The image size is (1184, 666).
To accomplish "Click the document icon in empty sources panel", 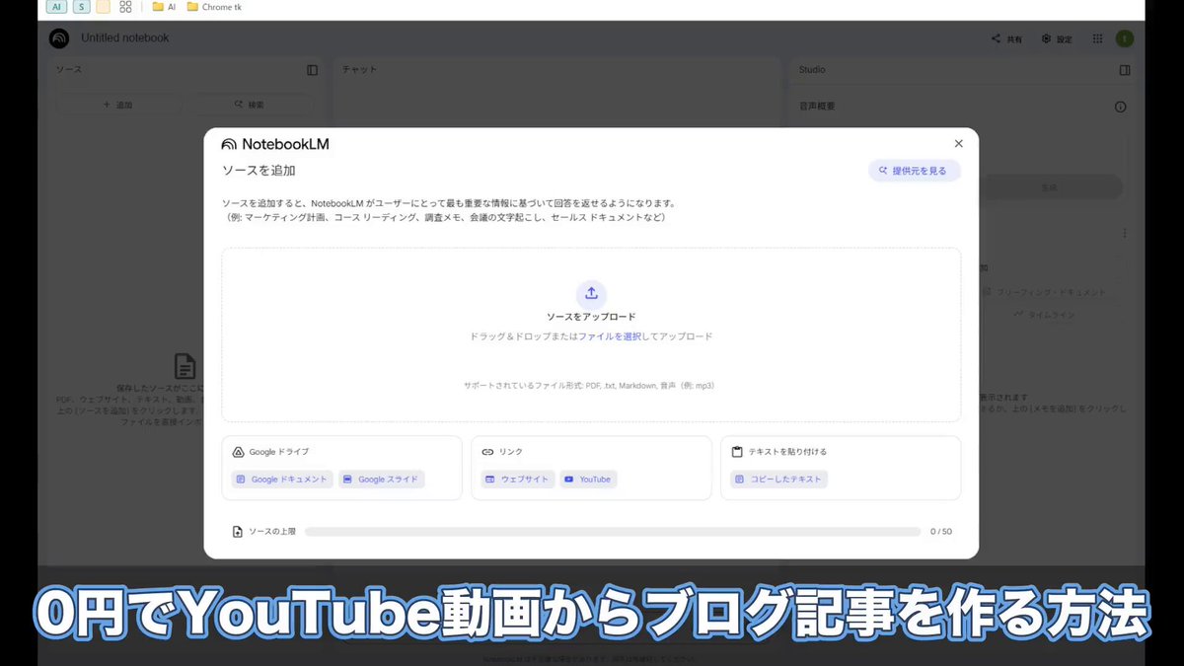I will [x=185, y=367].
